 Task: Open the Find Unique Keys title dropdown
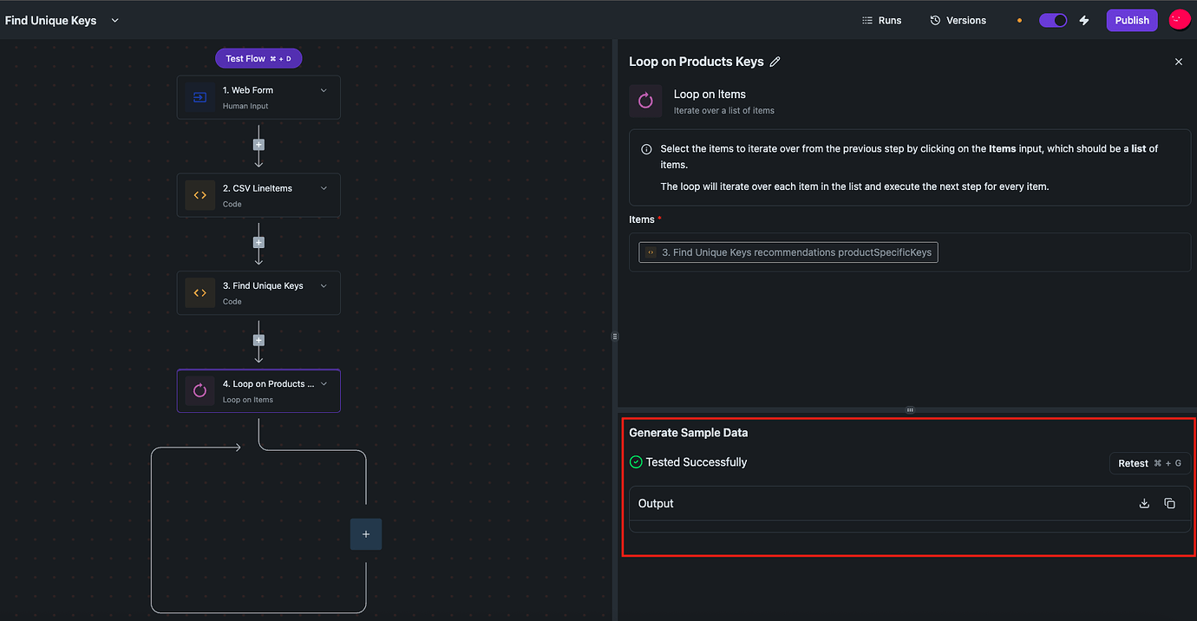pos(114,20)
